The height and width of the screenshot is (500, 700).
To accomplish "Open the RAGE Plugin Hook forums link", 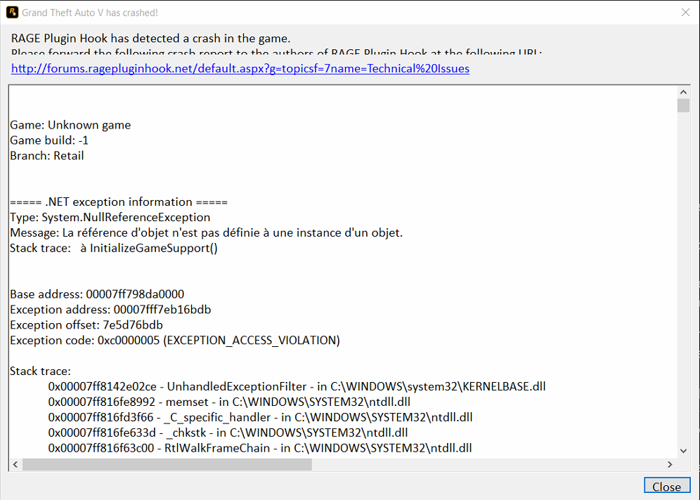I will click(x=240, y=68).
